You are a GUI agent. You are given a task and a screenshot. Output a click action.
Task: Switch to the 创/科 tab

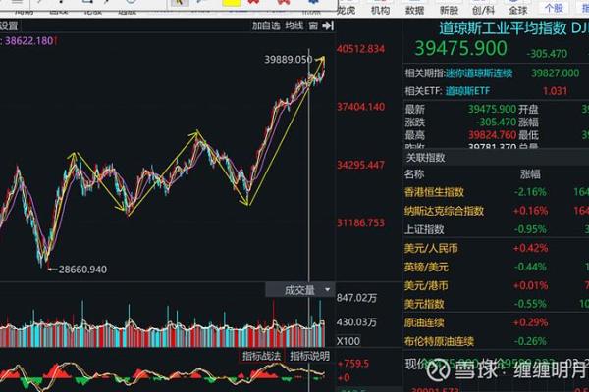(483, 10)
